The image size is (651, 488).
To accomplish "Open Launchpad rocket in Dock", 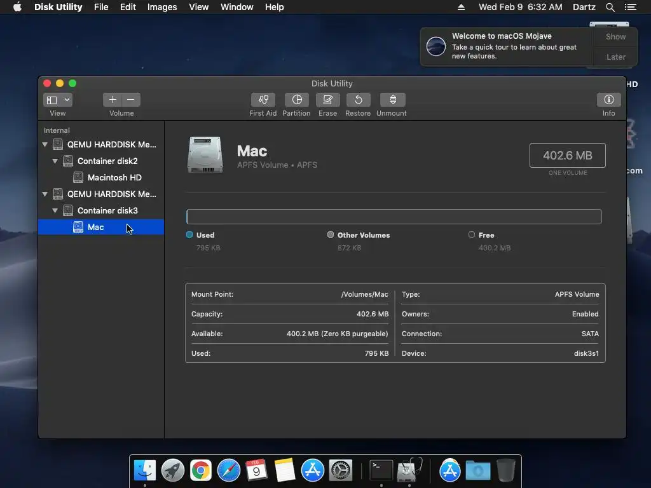I will pyautogui.click(x=173, y=471).
